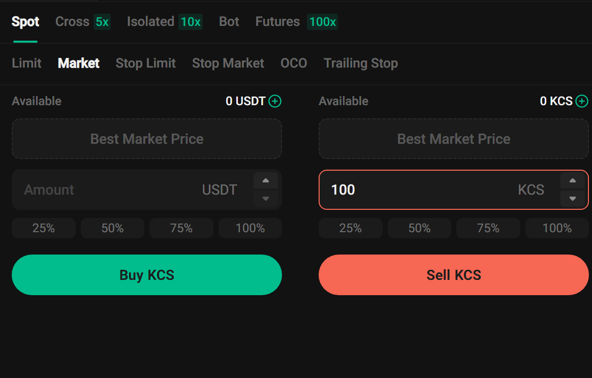The image size is (592, 378).
Task: Switch to the Trailing Stop tab
Action: (360, 63)
